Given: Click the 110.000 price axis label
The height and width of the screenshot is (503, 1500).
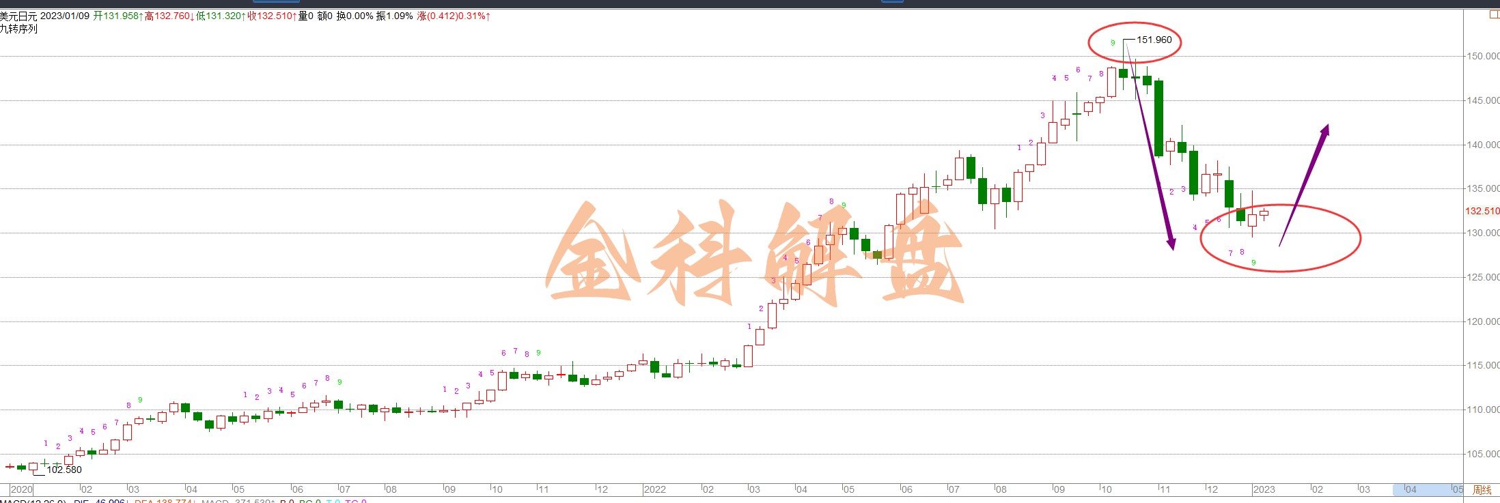Looking at the screenshot, I should (x=1483, y=409).
